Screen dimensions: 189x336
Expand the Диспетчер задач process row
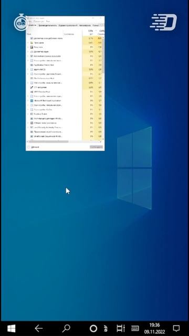coord(28,51)
